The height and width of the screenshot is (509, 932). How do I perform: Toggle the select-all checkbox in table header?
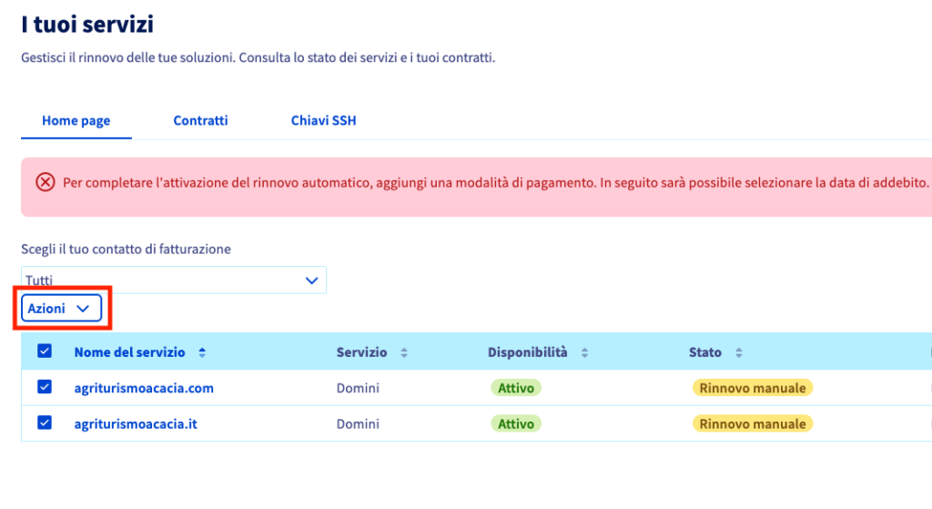coord(45,351)
